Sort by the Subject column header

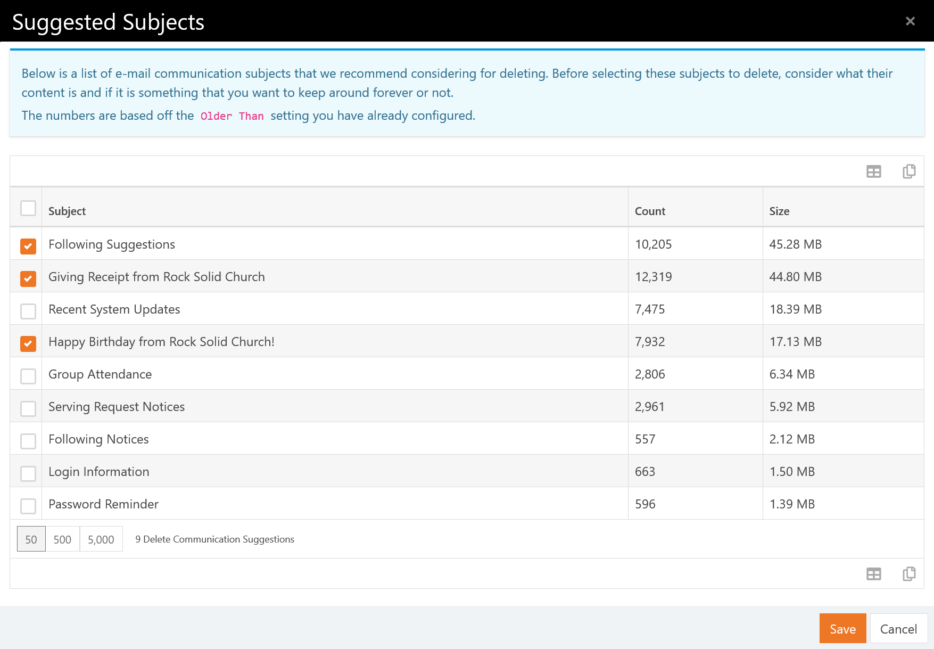click(67, 211)
